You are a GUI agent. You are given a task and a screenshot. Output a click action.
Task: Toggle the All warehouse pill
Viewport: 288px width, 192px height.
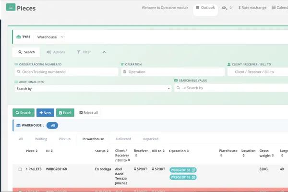click(x=52, y=125)
